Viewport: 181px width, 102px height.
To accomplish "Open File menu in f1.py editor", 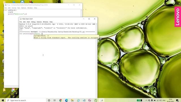I will [x=6, y=8].
